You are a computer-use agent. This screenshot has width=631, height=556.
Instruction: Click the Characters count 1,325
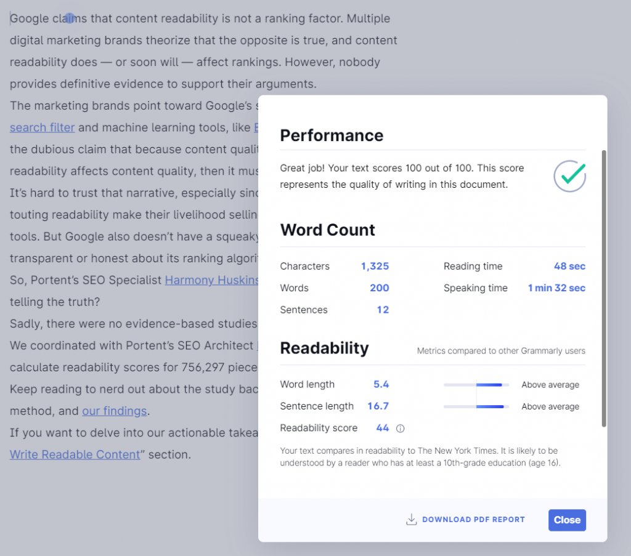375,266
